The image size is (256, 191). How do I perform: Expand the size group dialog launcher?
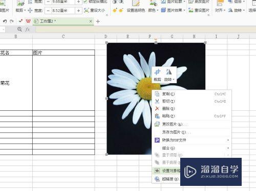[107, 15]
